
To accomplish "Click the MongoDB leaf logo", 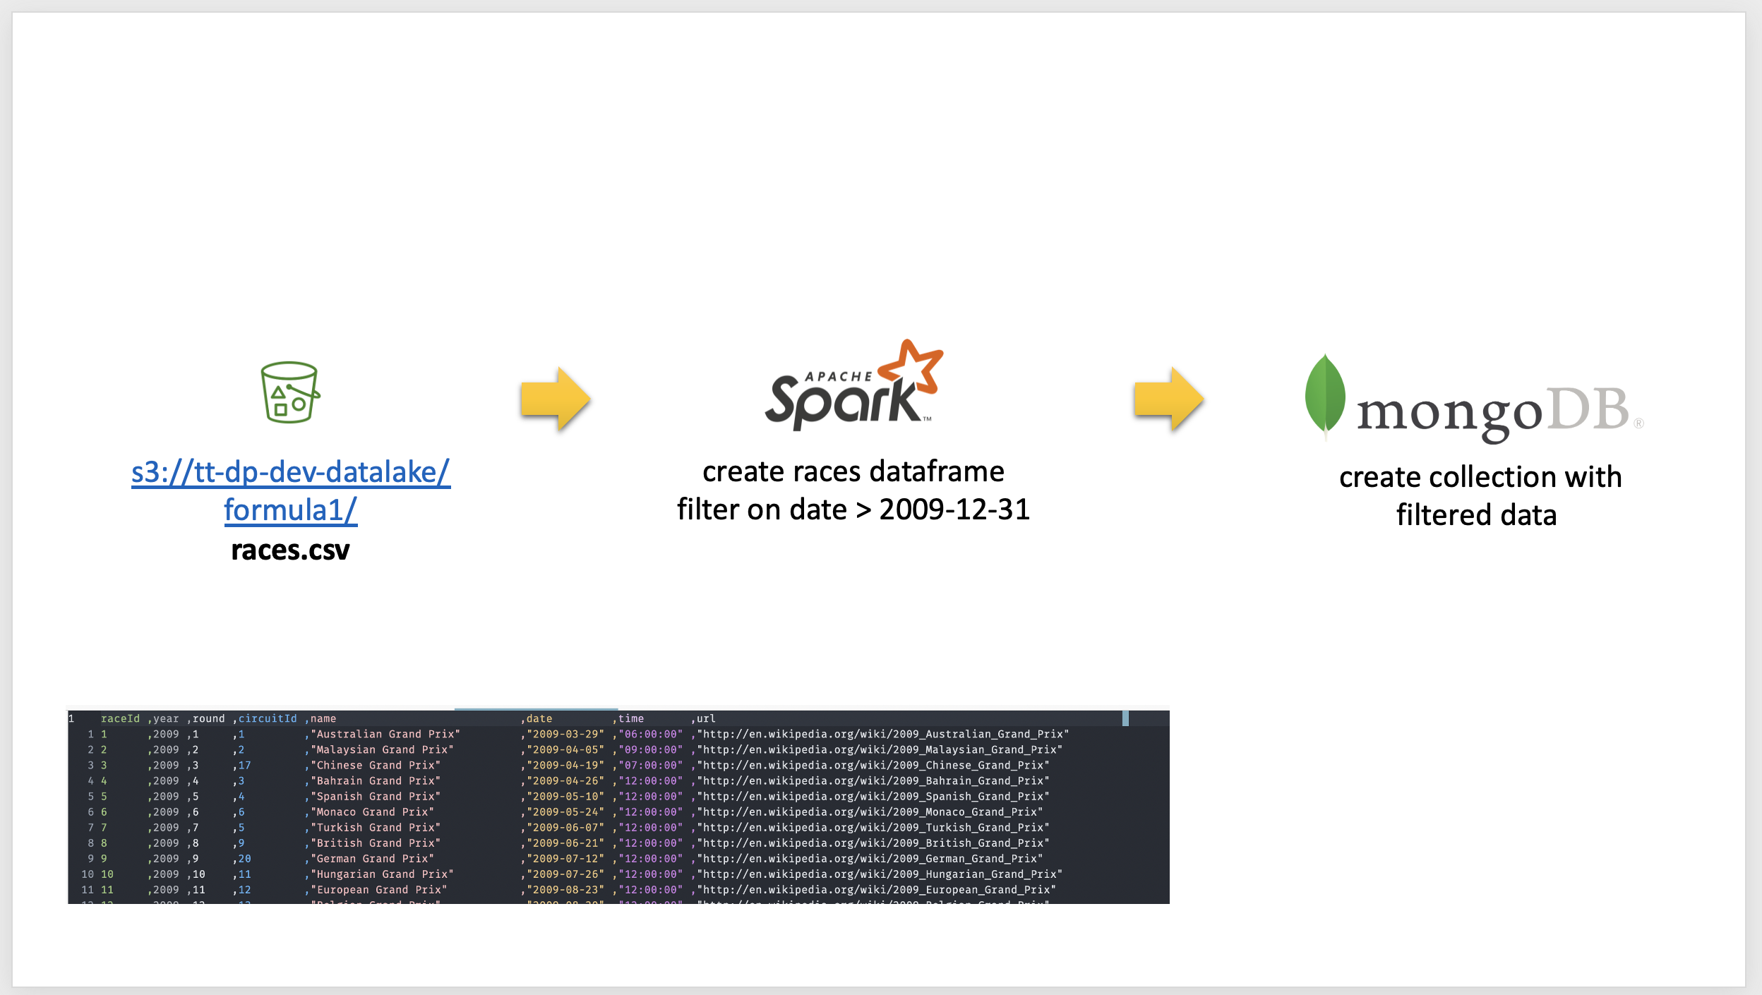I will (x=1325, y=394).
